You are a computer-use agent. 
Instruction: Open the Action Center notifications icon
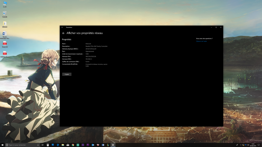(259, 145)
